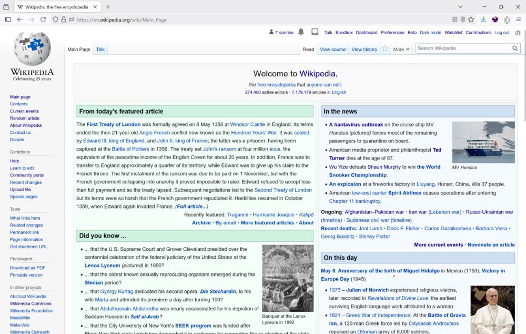Click the search magnifier button
The height and width of the screenshot is (334, 526).
point(515,48)
